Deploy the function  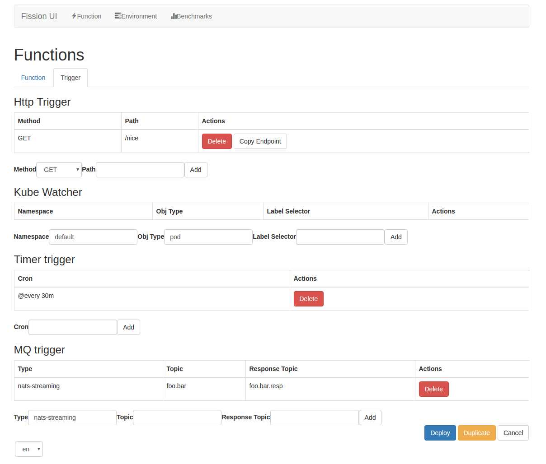pos(440,433)
